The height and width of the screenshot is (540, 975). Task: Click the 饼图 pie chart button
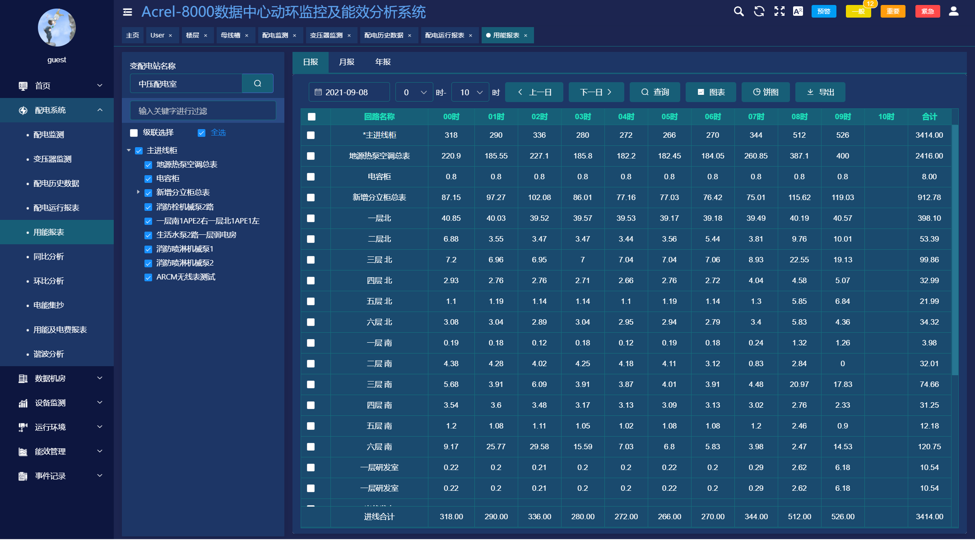[x=766, y=92]
